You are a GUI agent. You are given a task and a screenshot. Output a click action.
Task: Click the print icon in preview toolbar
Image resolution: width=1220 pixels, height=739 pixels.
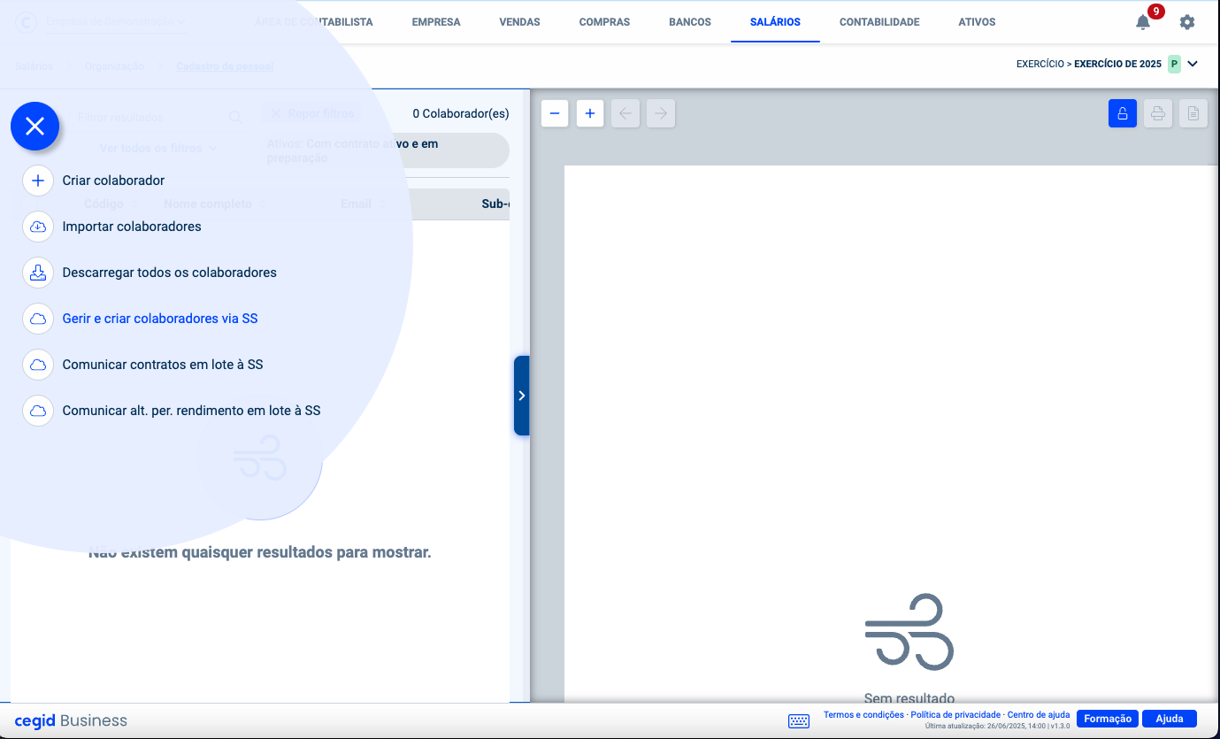(1158, 113)
